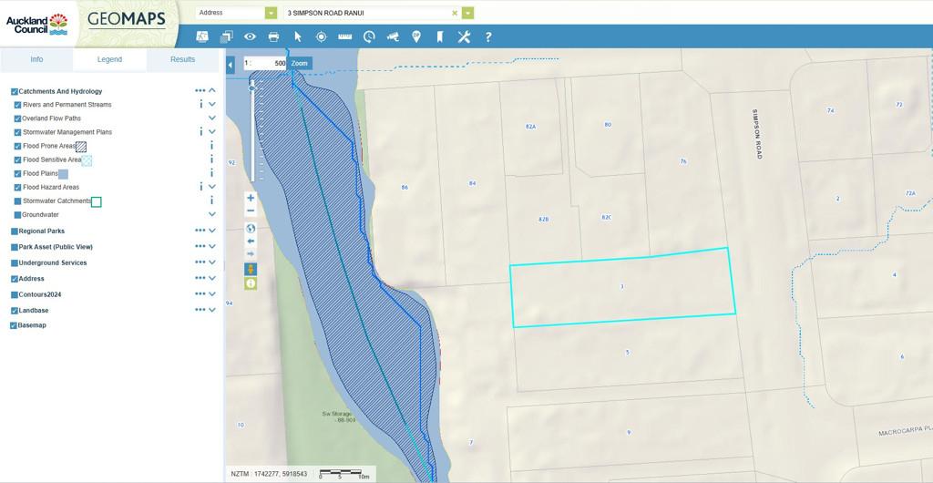933x483 pixels.
Task: Click the zoom in plus button
Action: click(x=251, y=198)
